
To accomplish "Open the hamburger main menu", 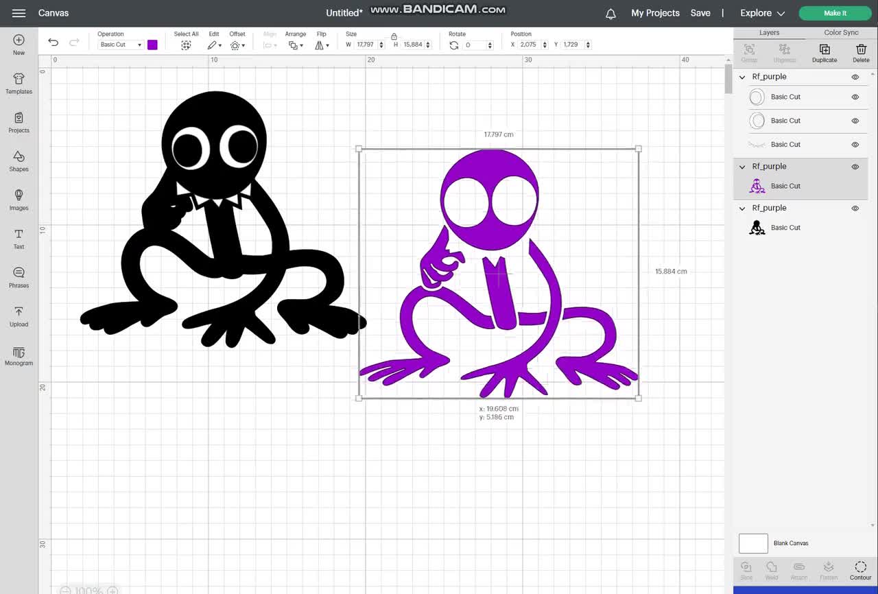I will pyautogui.click(x=19, y=13).
